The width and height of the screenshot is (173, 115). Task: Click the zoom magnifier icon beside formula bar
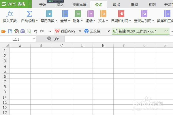click(49, 39)
